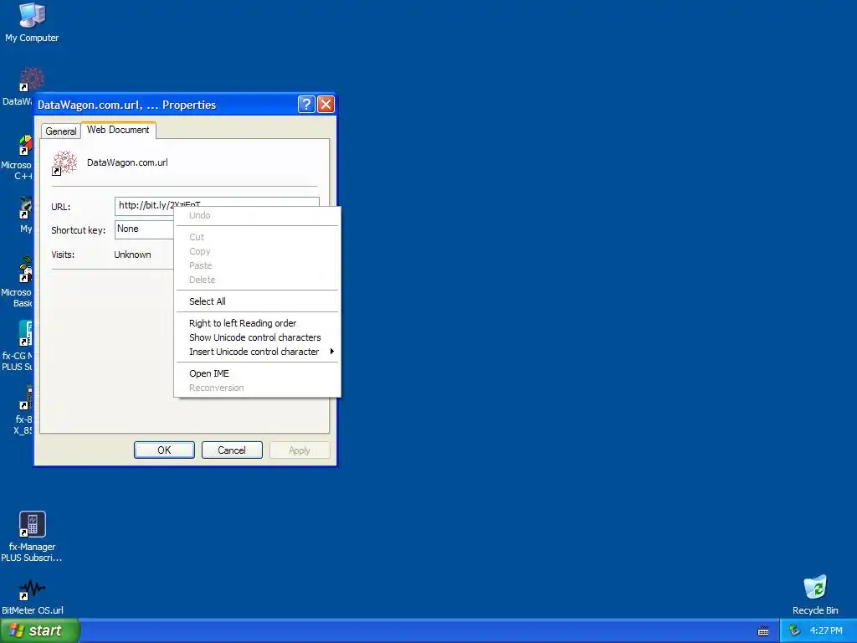The width and height of the screenshot is (857, 643).
Task: Click the DataWagon.com.url file name text
Action: [x=127, y=162]
